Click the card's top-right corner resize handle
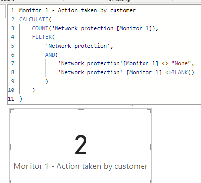201x183 pixels. point(150,110)
